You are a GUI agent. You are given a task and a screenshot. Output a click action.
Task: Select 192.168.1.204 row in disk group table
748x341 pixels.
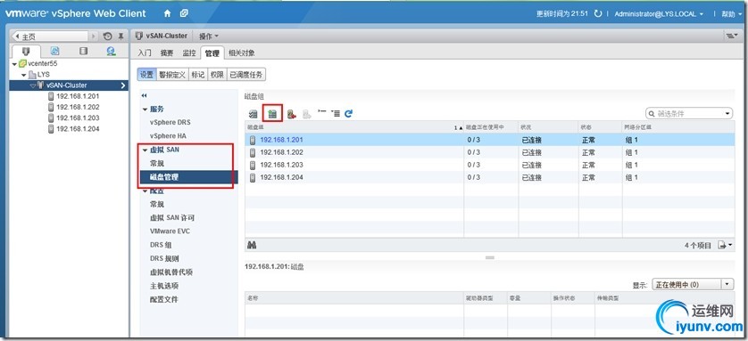click(489, 177)
